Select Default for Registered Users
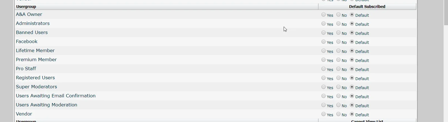The width and height of the screenshot is (448, 122). (x=352, y=78)
